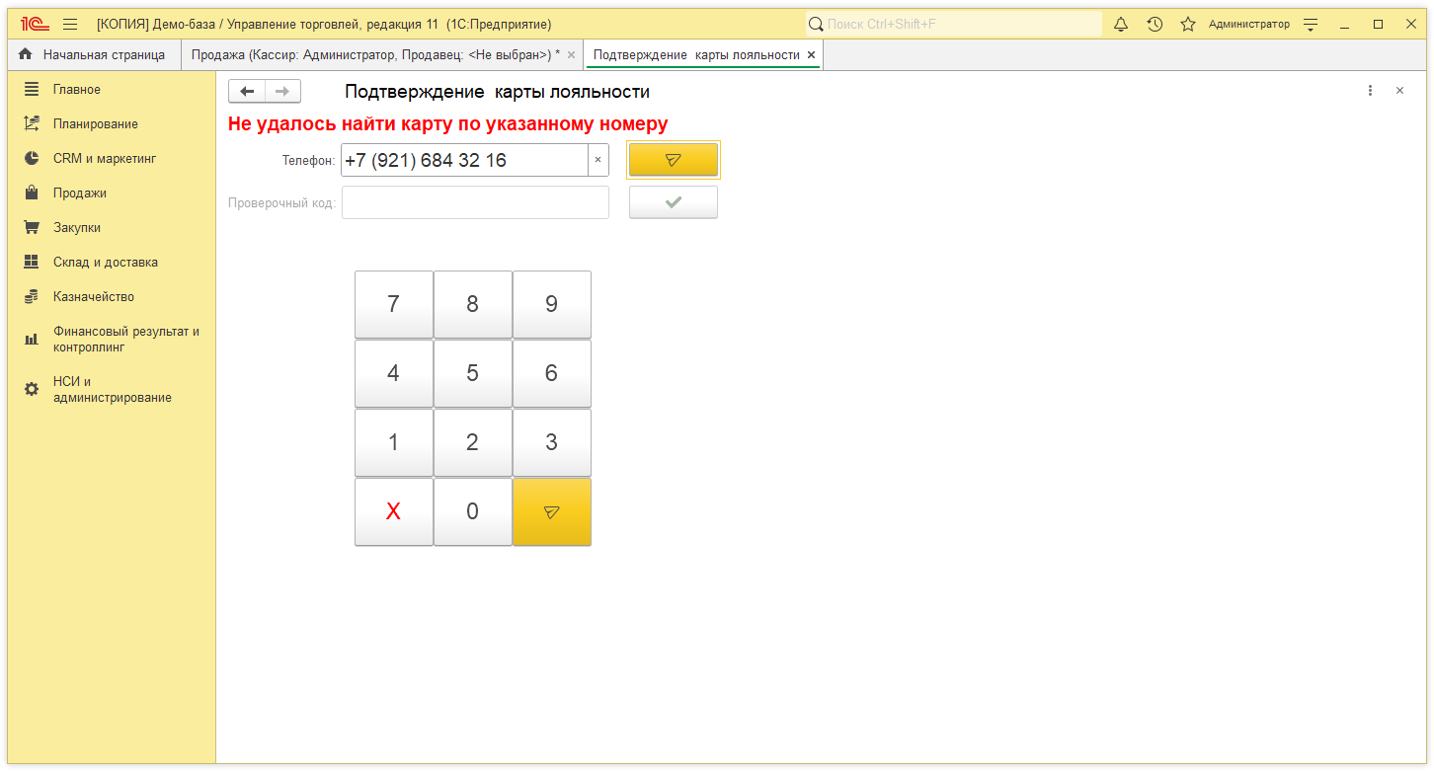Click the gray checkmark confirm button

tap(673, 202)
